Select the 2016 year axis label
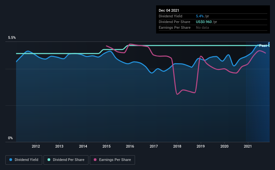This screenshot has height=170, width=275. tap(130, 146)
